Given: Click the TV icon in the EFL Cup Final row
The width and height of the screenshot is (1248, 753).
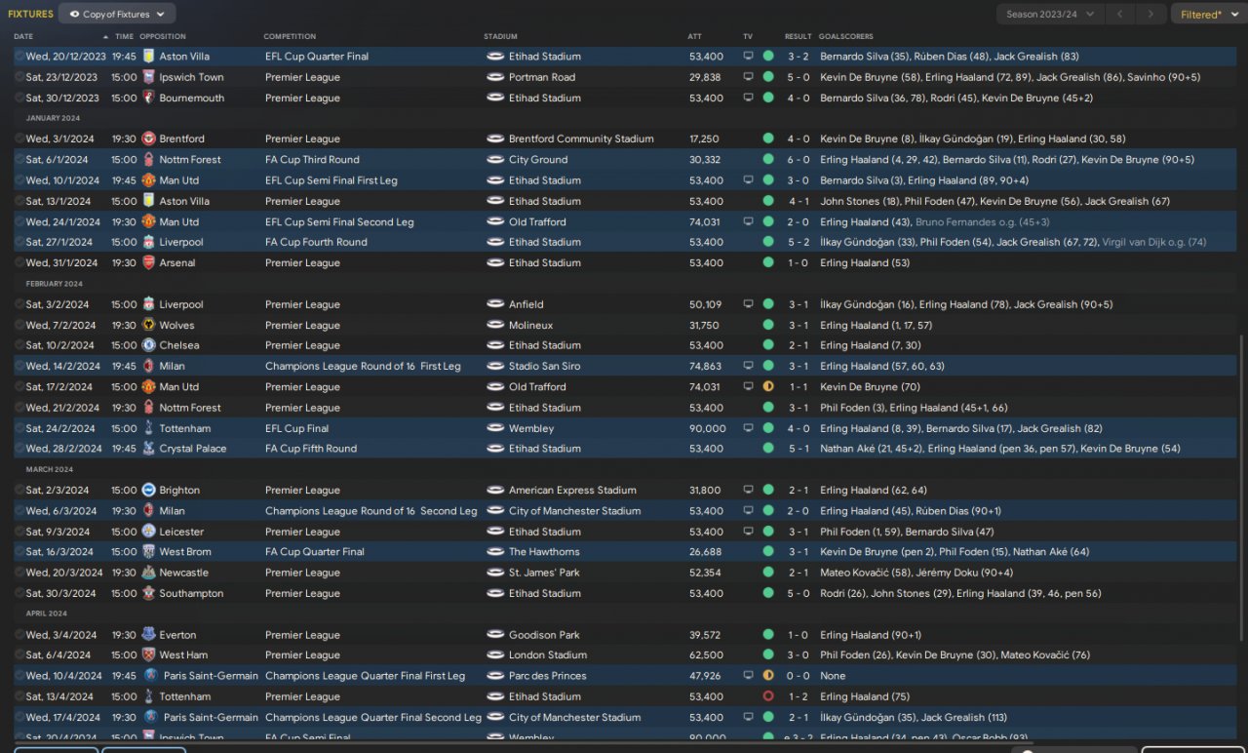Looking at the screenshot, I should tap(748, 428).
